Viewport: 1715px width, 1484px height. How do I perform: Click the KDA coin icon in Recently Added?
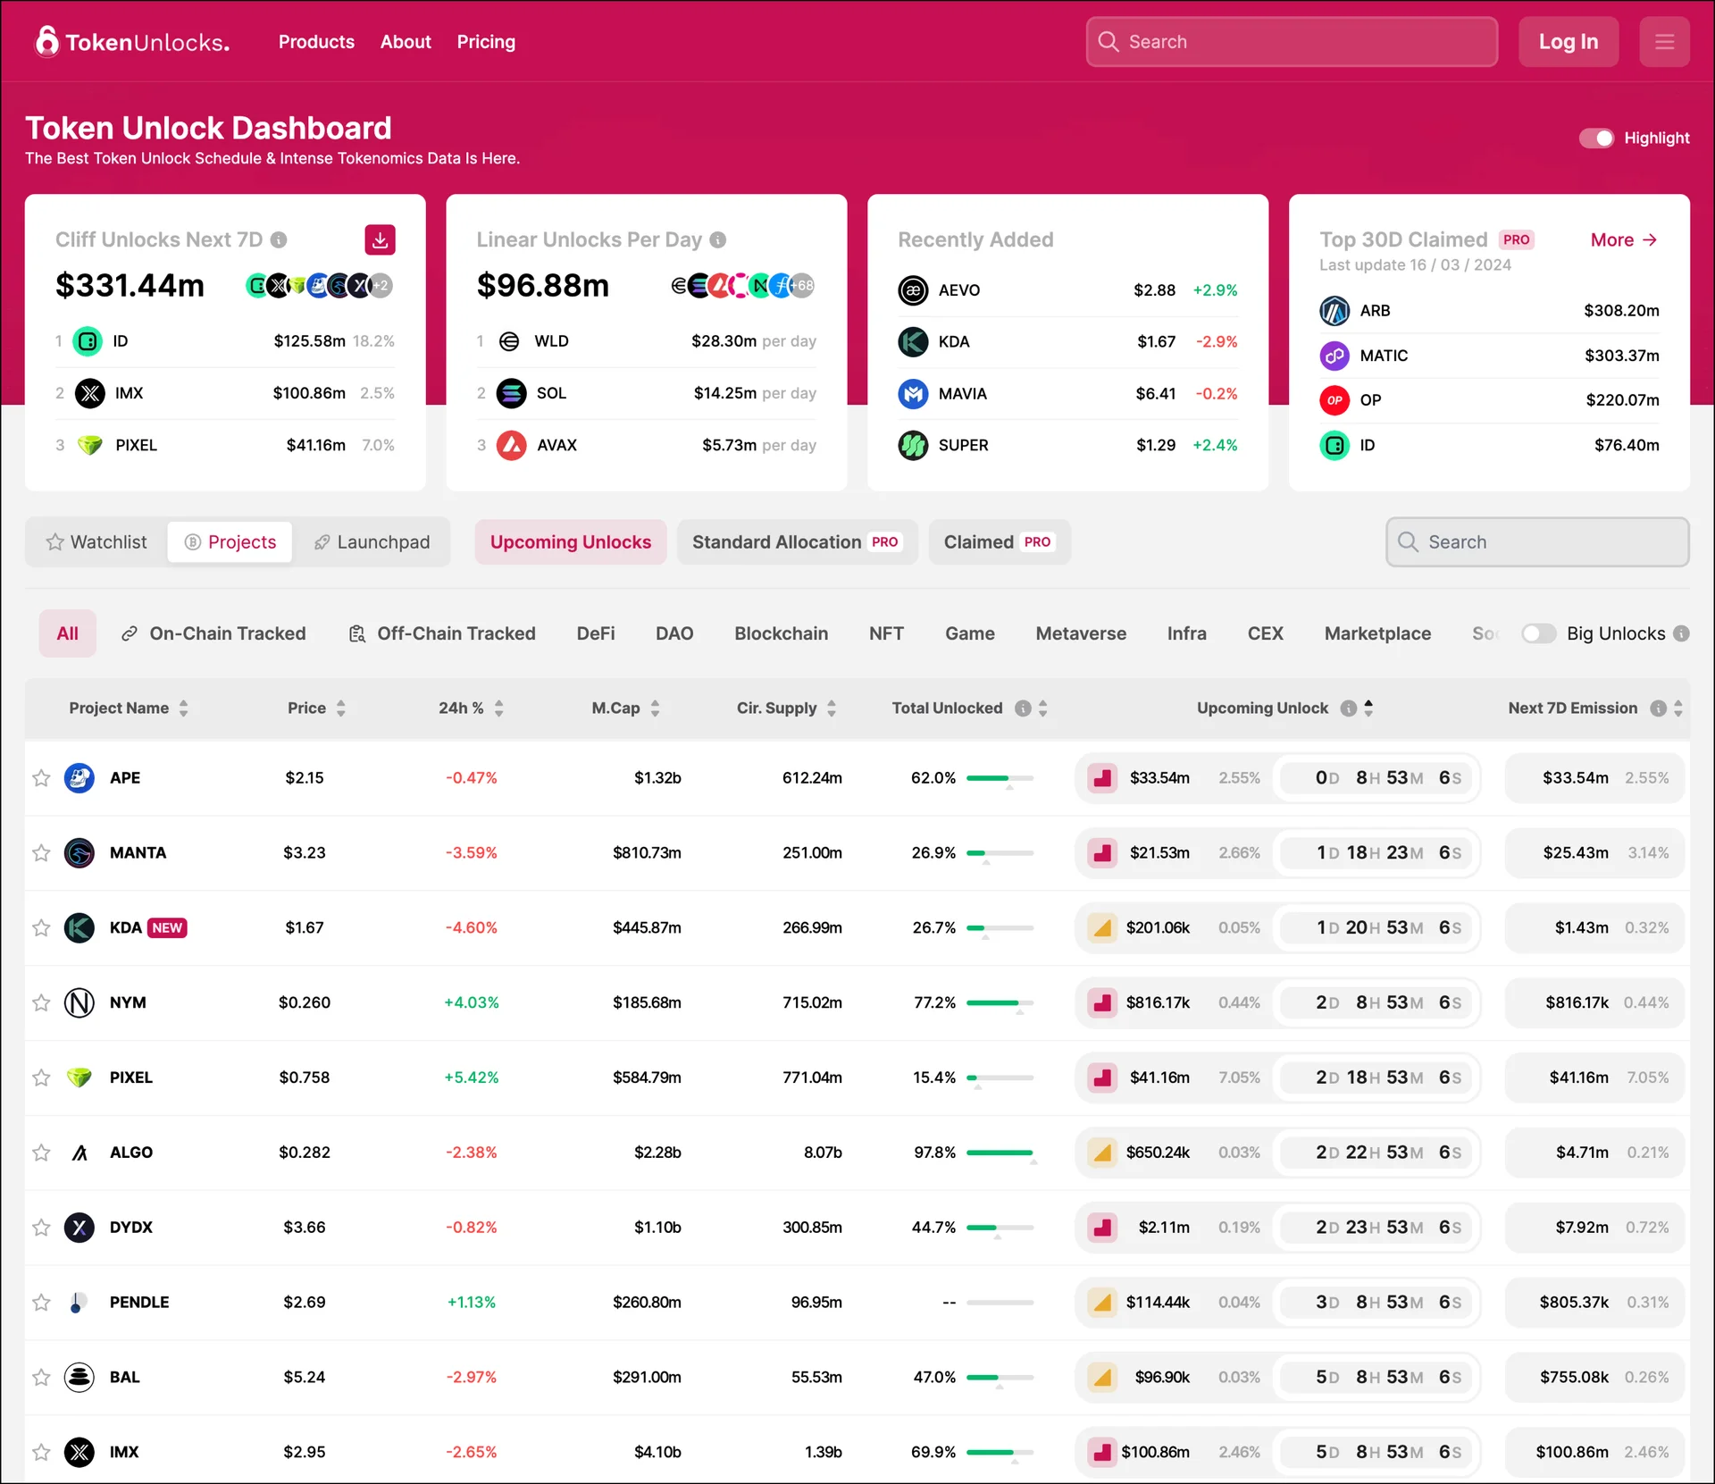point(912,342)
